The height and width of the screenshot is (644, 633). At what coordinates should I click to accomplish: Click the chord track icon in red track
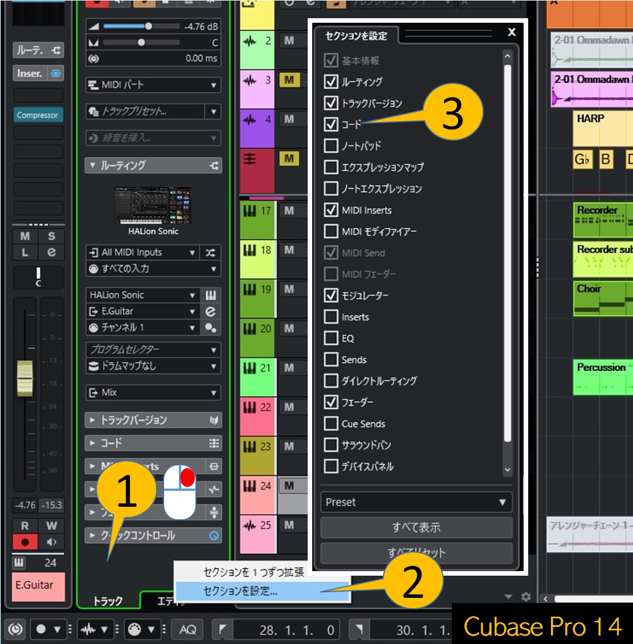coord(250,159)
